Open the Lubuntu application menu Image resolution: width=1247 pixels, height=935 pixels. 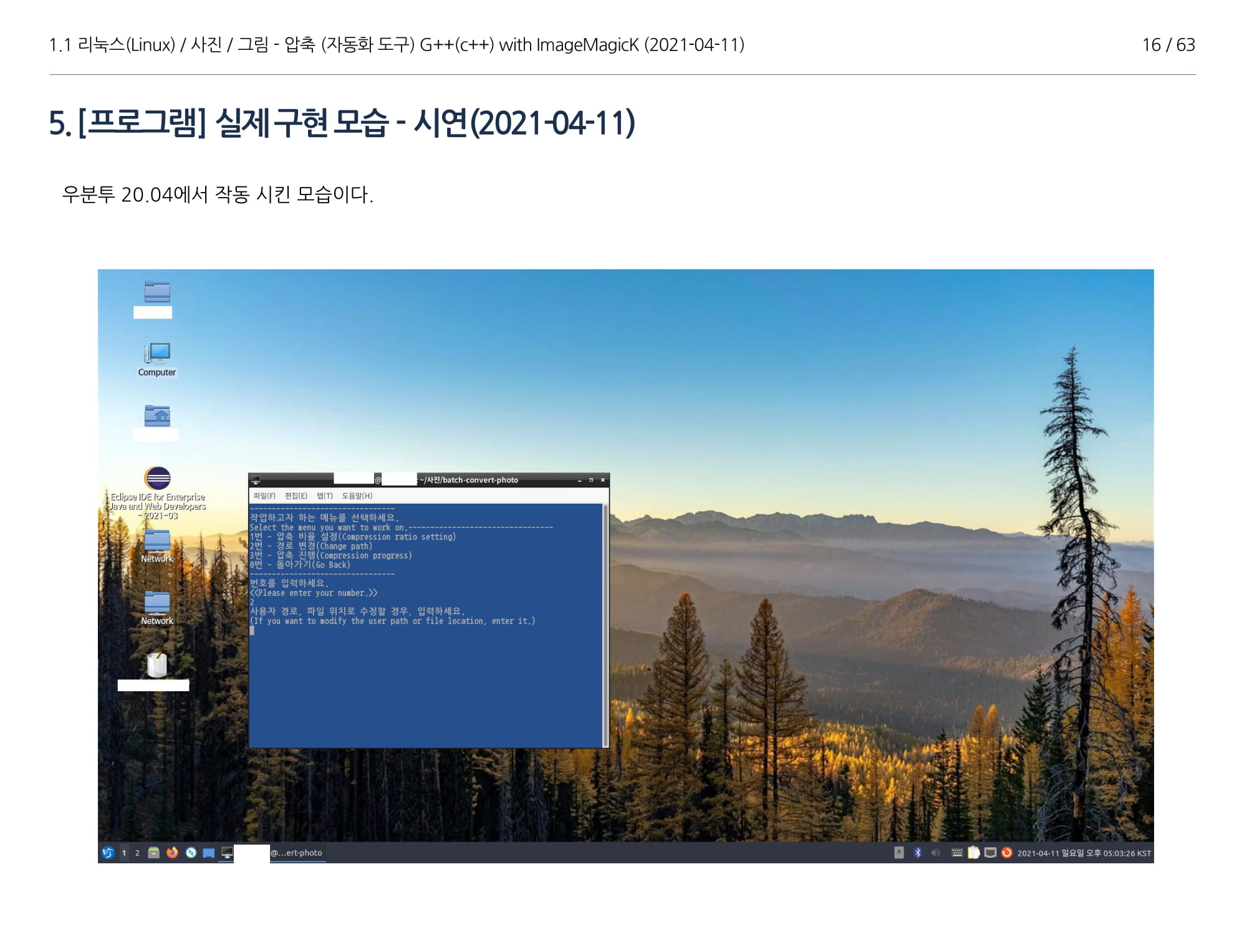[108, 853]
